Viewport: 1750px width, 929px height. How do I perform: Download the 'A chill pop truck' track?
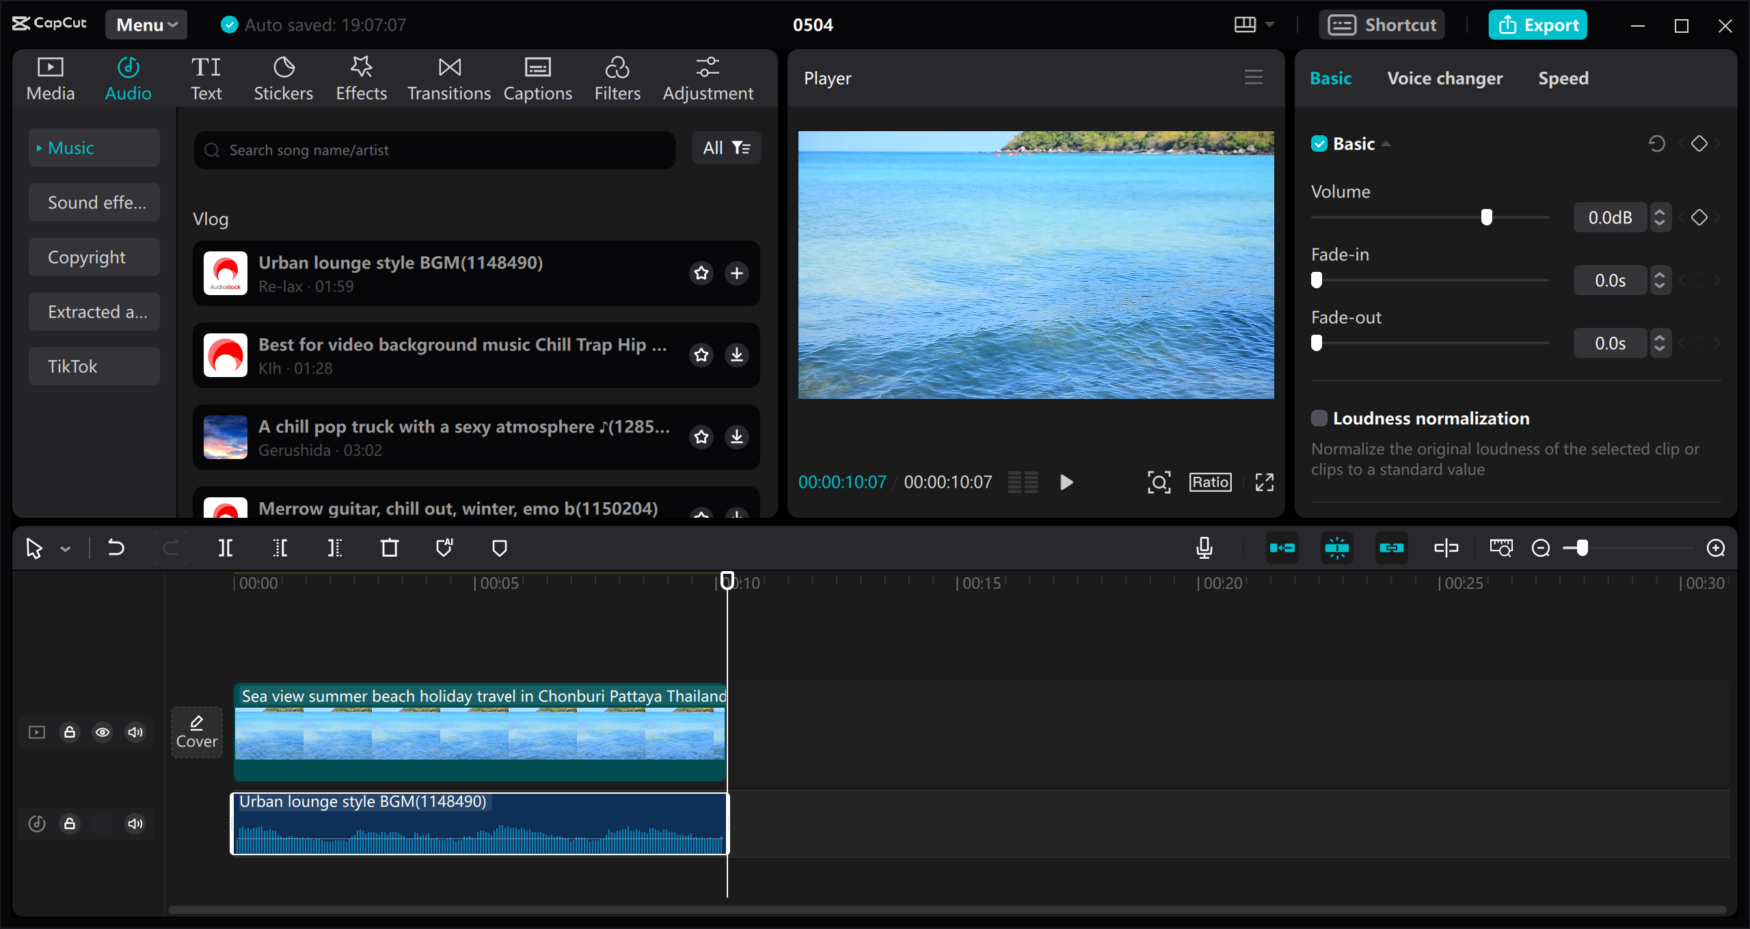coord(736,437)
